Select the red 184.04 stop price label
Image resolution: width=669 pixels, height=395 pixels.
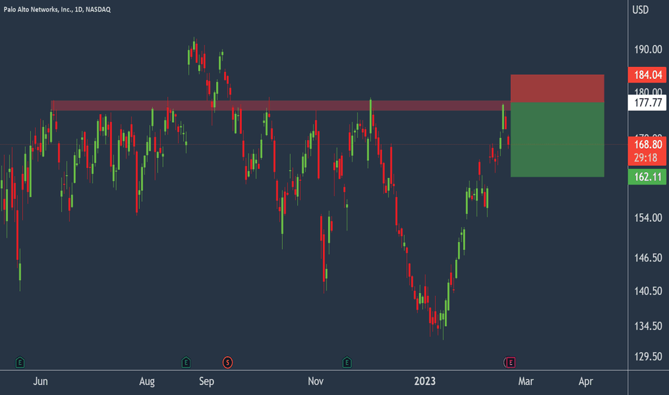click(x=647, y=75)
